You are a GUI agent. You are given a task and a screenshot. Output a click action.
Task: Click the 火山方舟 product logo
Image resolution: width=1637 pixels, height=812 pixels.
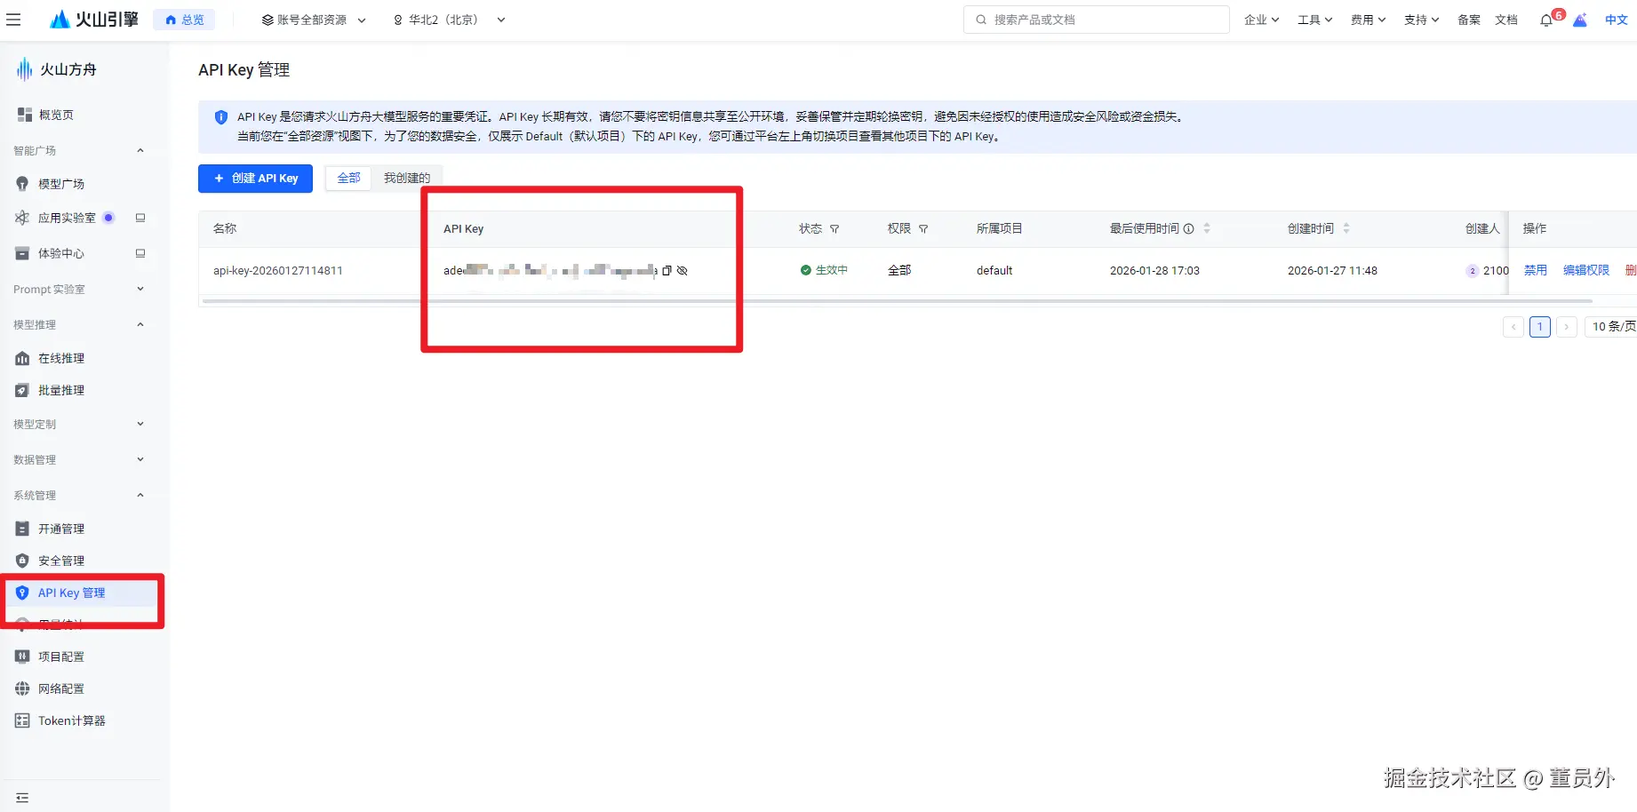click(57, 69)
